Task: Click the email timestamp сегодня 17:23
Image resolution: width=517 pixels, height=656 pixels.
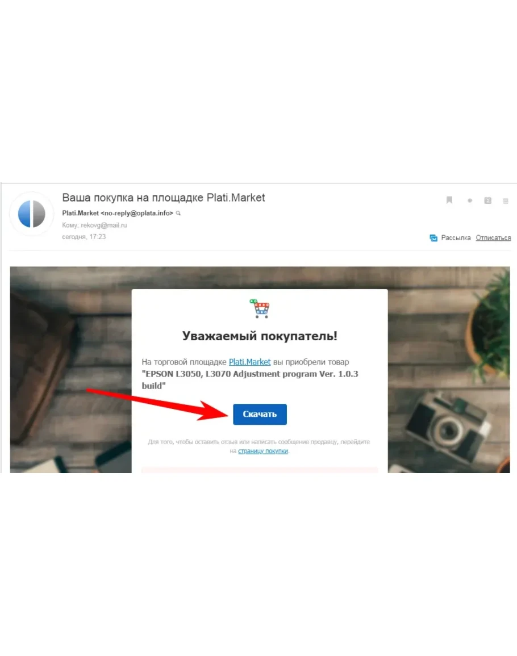Action: [84, 237]
